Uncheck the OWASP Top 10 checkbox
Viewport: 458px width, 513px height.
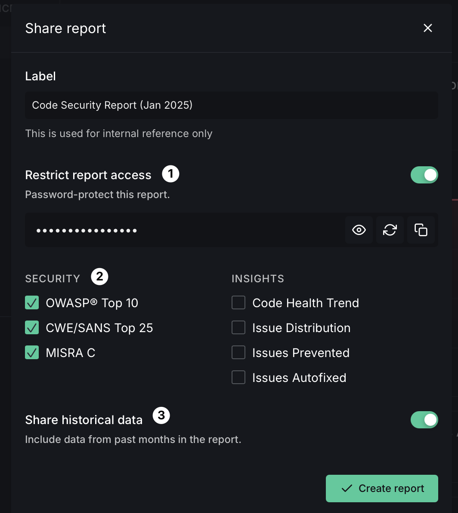(32, 303)
